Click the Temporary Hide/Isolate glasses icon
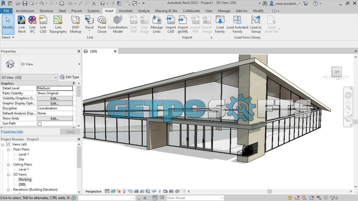This screenshot has width=358, height=201. tap(154, 191)
